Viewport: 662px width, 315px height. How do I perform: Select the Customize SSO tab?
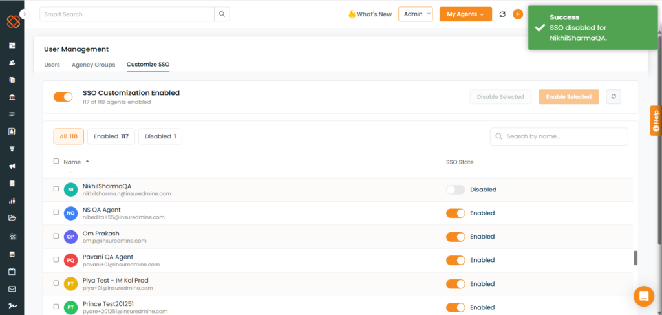[148, 65]
